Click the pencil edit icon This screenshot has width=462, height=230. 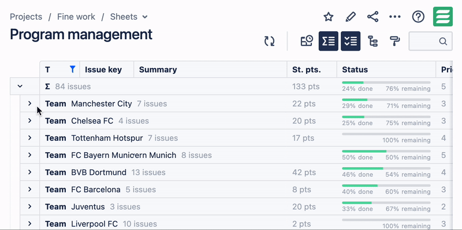[351, 17]
